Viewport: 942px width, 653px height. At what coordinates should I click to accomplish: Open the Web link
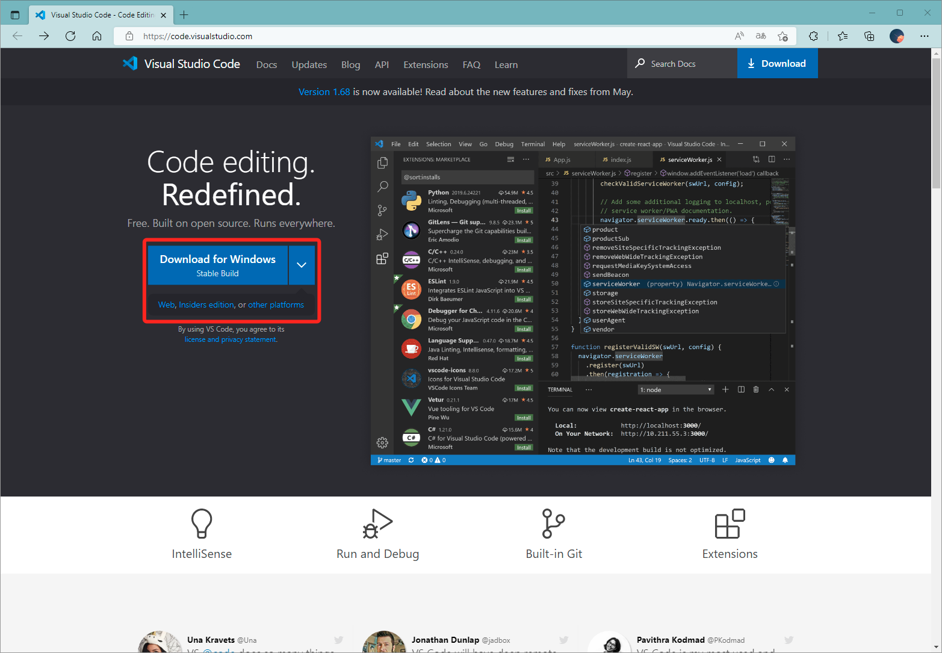(166, 305)
